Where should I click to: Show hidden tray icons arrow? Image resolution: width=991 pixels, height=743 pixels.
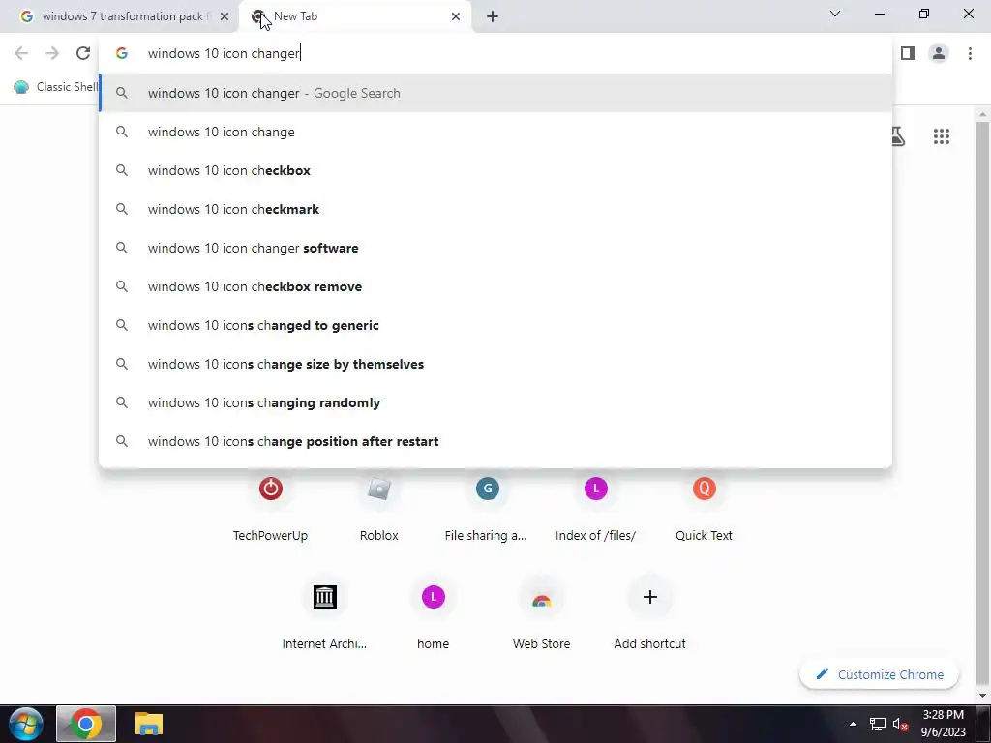(x=853, y=724)
